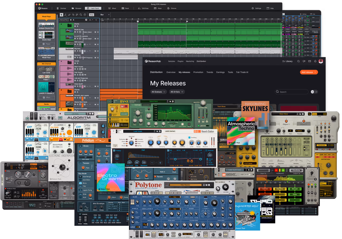The width and height of the screenshot is (342, 239).
Task: Mute the Main Vocals track
Action: click(75, 69)
